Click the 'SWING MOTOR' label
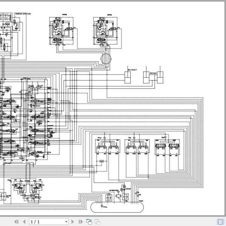This screenshot has height=226, width=226. click(x=23, y=14)
